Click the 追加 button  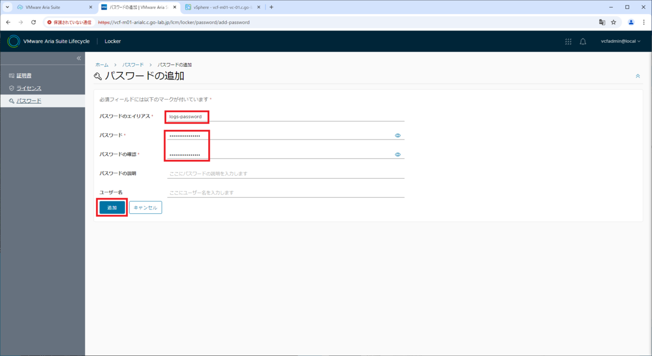(112, 208)
